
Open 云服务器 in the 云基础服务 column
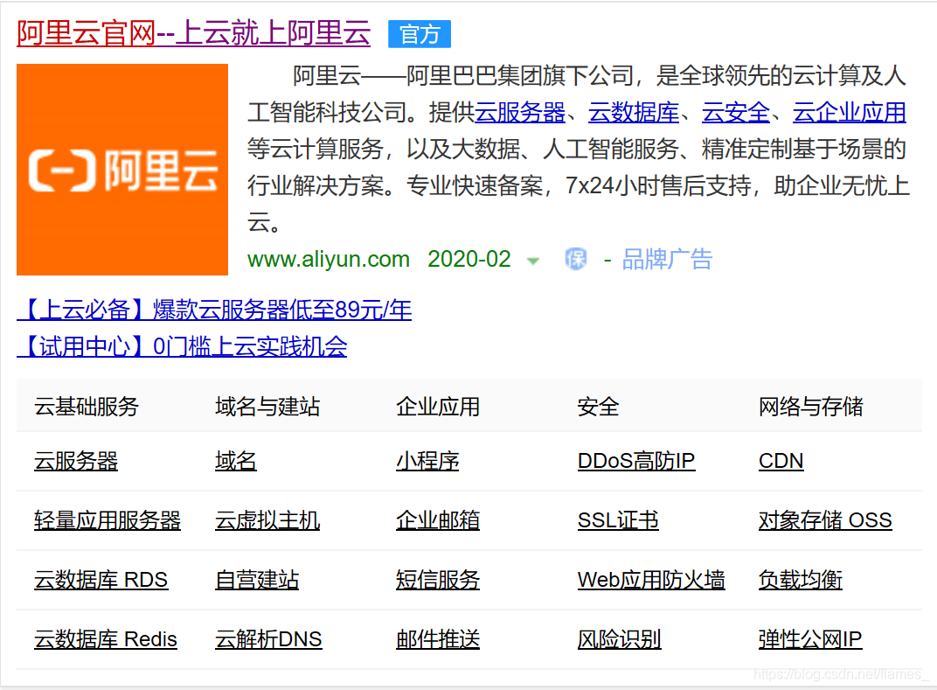click(x=76, y=461)
